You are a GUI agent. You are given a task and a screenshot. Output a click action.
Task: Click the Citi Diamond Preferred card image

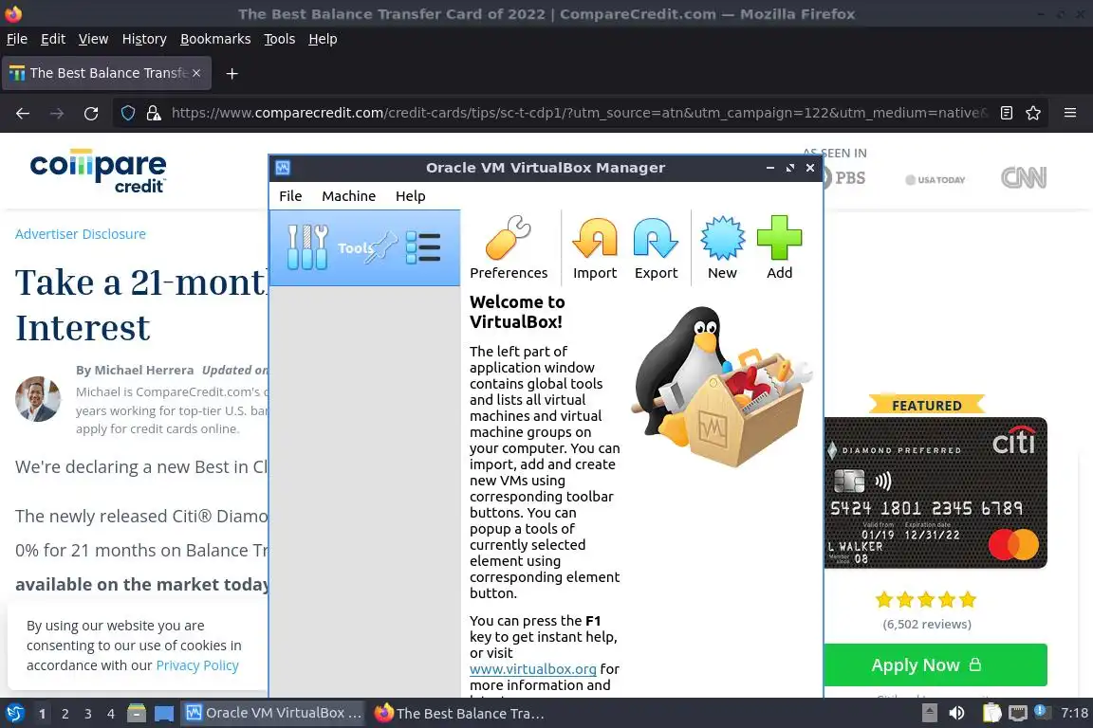(x=935, y=493)
